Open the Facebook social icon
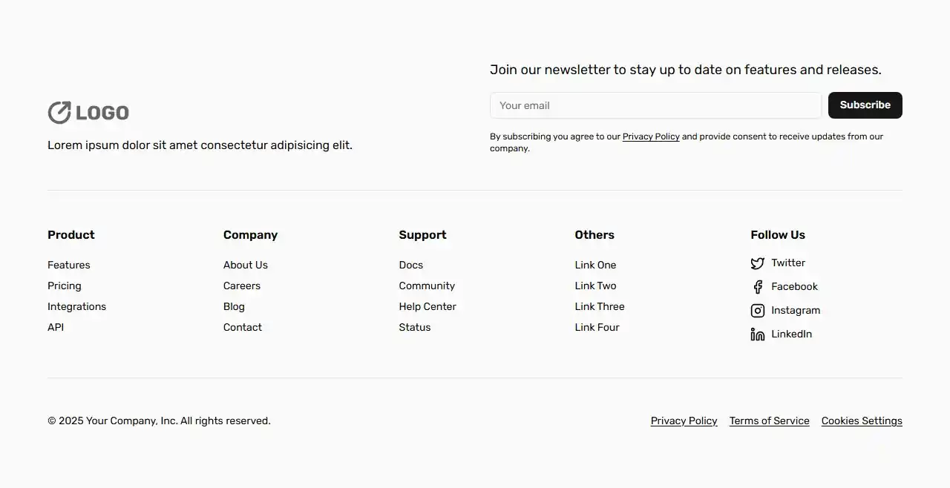The height and width of the screenshot is (488, 950). tap(757, 286)
